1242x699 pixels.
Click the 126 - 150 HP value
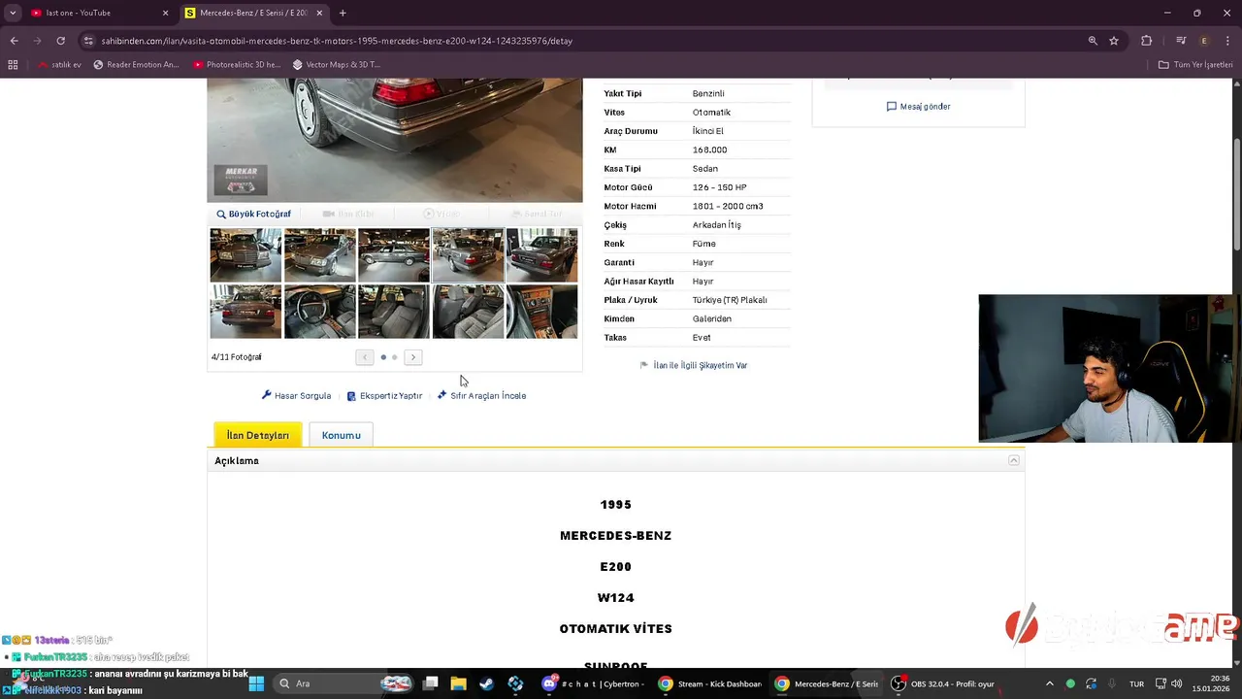719,187
